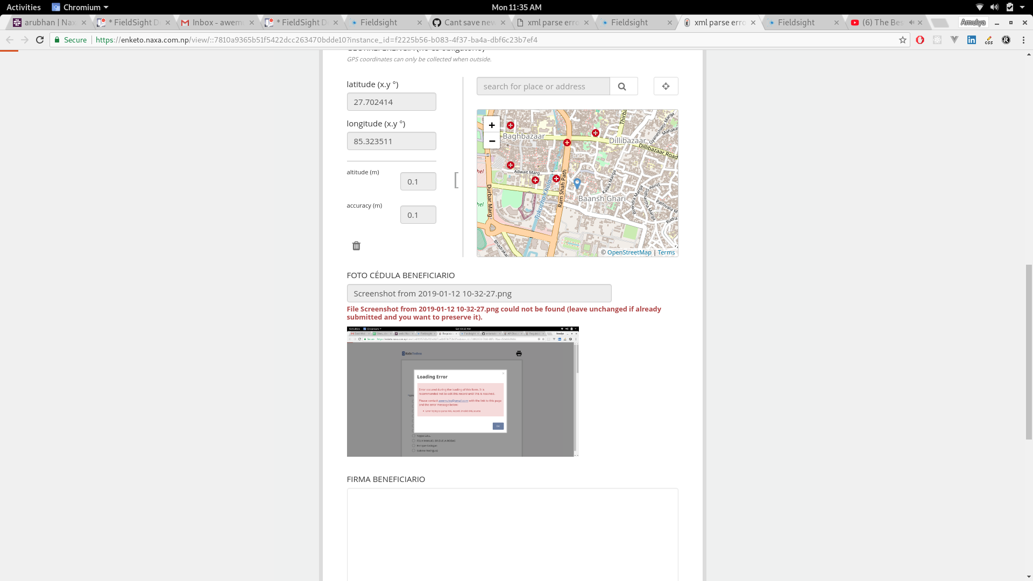The image size is (1033, 581).
Task: Click the circled R extension icon
Action: pyautogui.click(x=1006, y=40)
